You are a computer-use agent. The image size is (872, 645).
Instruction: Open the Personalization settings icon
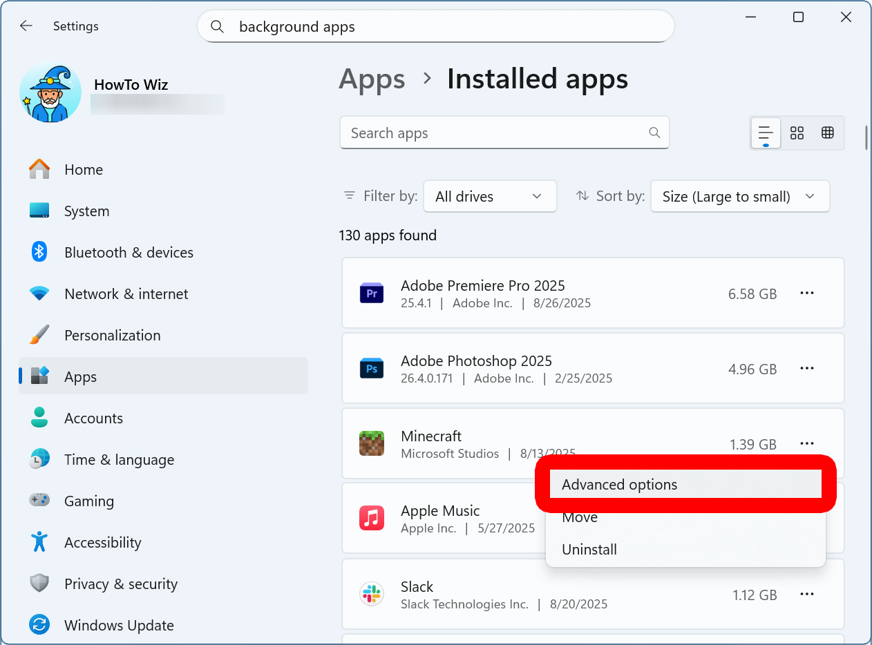pos(39,335)
